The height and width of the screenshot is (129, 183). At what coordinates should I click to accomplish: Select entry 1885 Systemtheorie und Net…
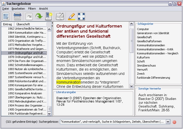[24, 73]
